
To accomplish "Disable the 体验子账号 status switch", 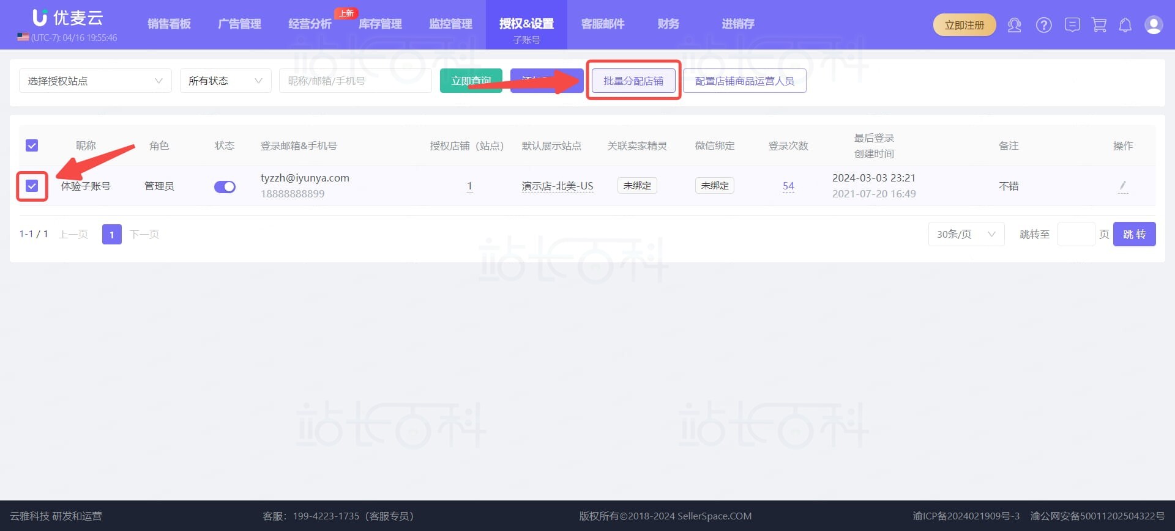I will [225, 186].
